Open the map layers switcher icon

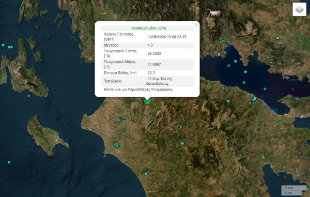click(x=299, y=9)
